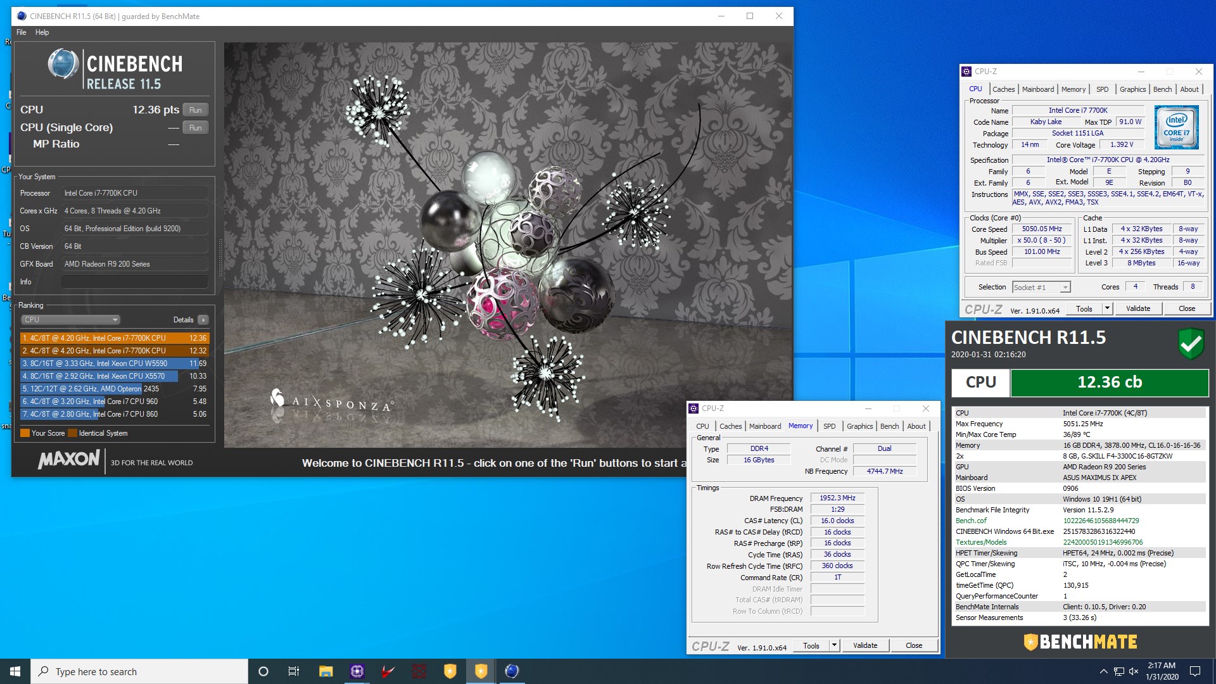
Task: Switch to Mainboard tab in lower CPU-Z window
Action: coord(765,426)
